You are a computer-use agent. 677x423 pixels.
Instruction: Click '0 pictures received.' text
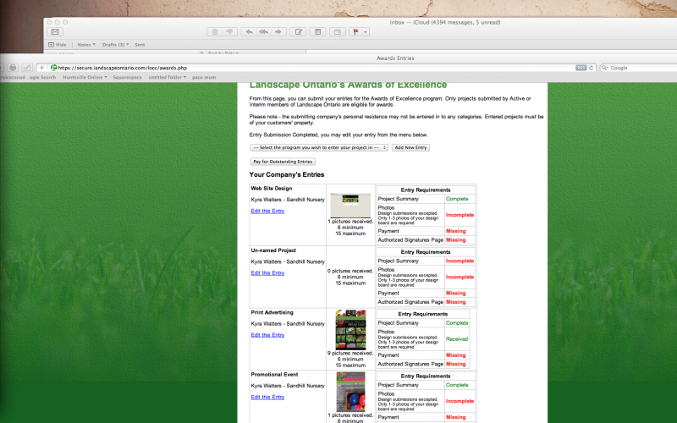350,271
